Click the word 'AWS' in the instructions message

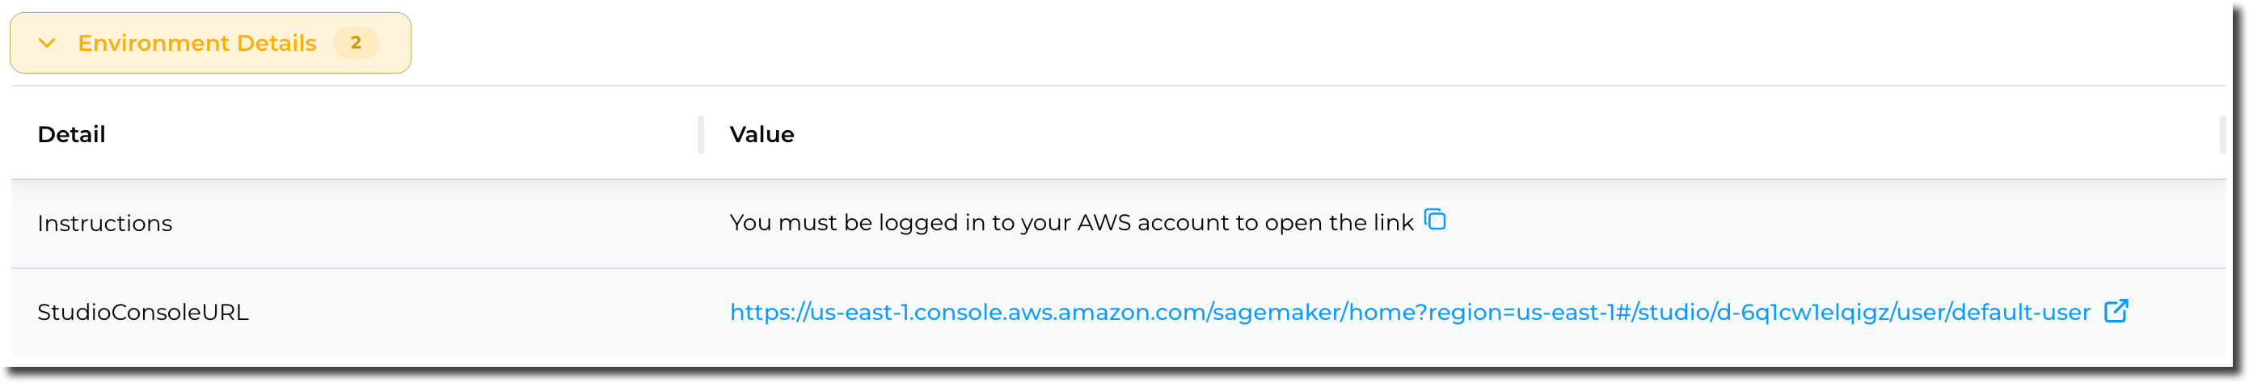click(x=1103, y=223)
